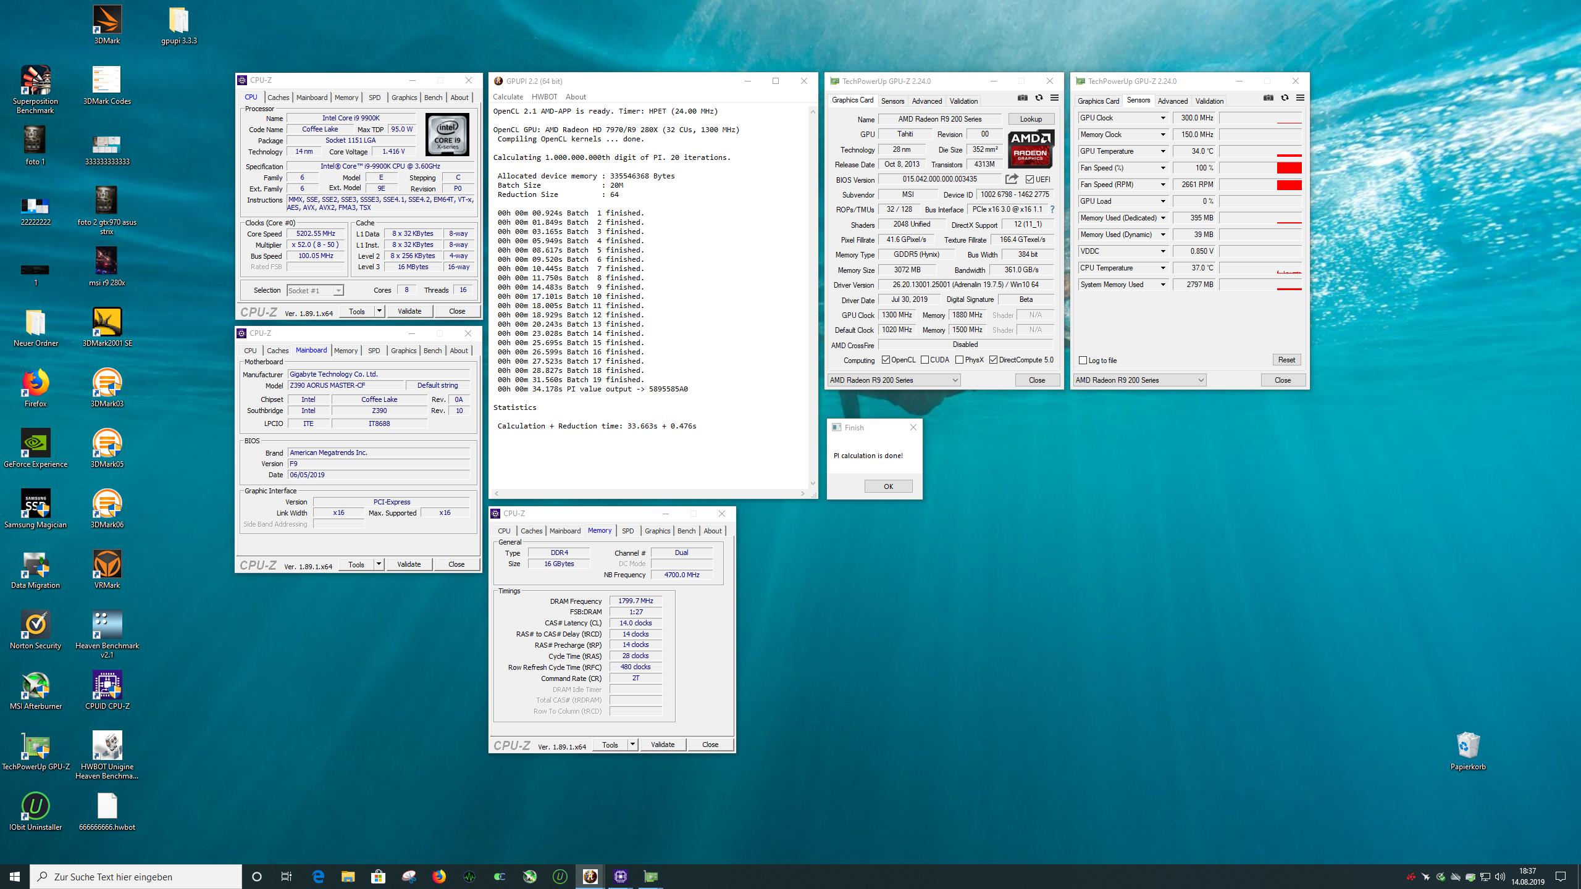Expand the VDDC sensor dropdown
The image size is (1581, 889).
(1162, 251)
